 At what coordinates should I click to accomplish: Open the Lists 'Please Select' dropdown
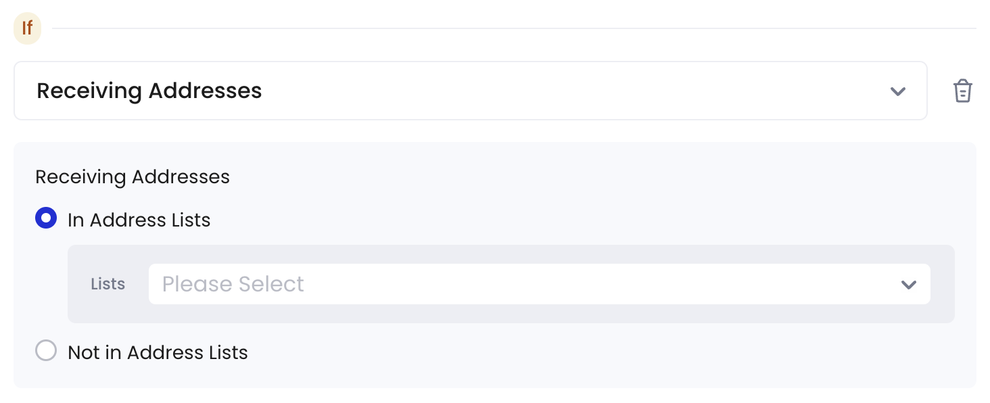[x=540, y=284]
